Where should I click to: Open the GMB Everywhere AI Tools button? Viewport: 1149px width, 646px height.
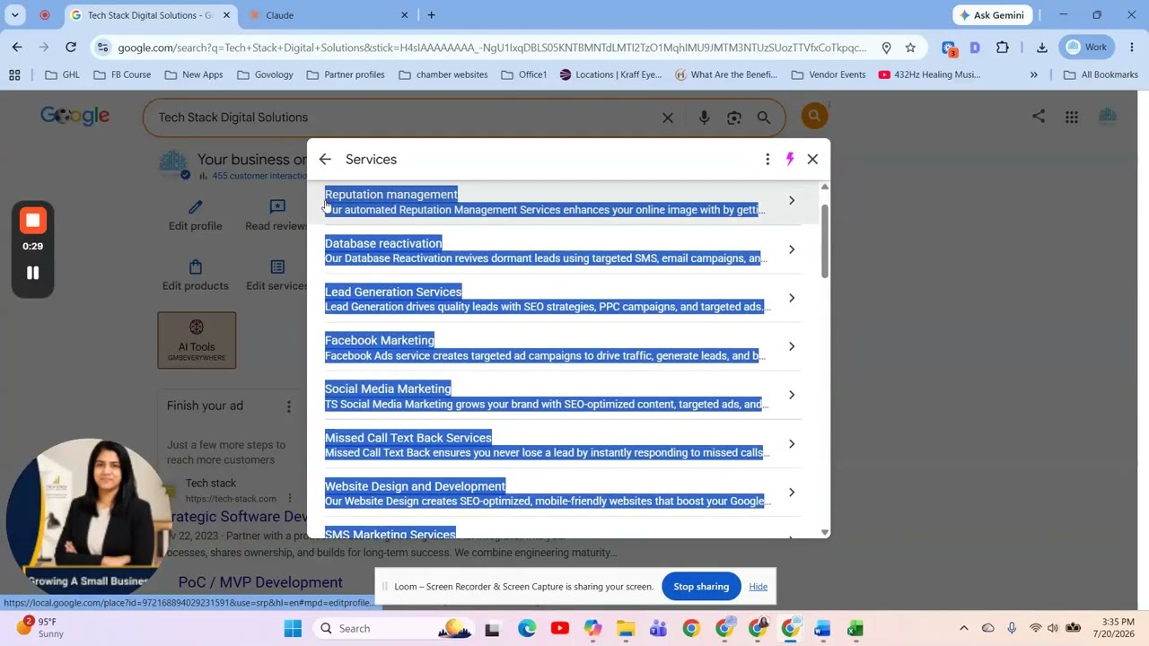(197, 340)
